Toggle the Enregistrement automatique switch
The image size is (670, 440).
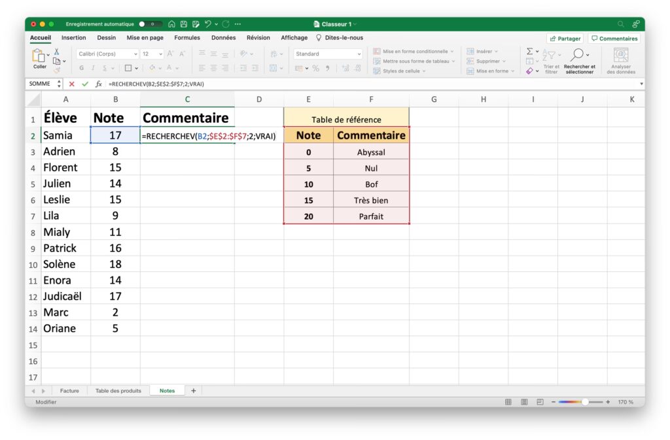[150, 24]
